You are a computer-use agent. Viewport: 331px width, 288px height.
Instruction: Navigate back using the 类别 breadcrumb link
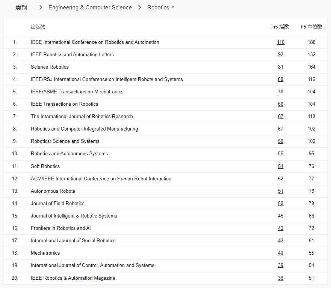tap(18, 7)
